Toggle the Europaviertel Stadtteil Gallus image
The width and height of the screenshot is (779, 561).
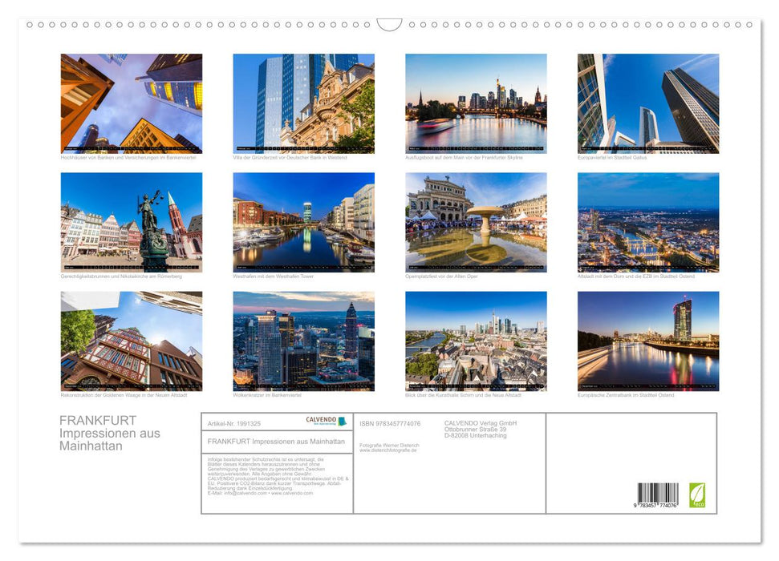[648, 104]
